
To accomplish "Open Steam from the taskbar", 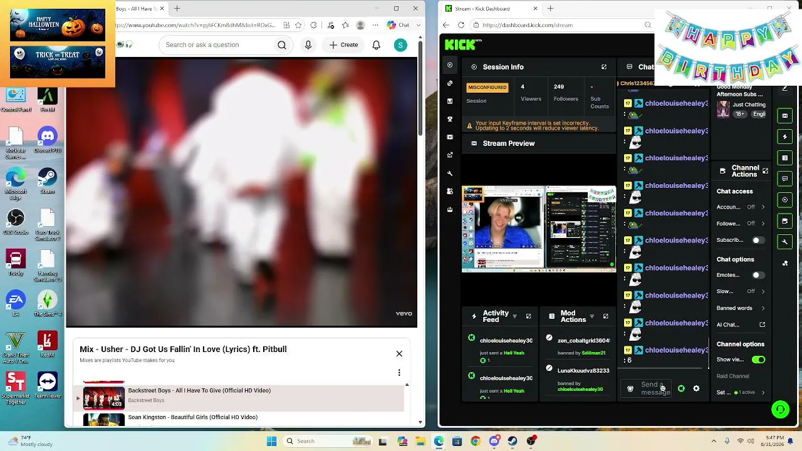I will (513, 441).
